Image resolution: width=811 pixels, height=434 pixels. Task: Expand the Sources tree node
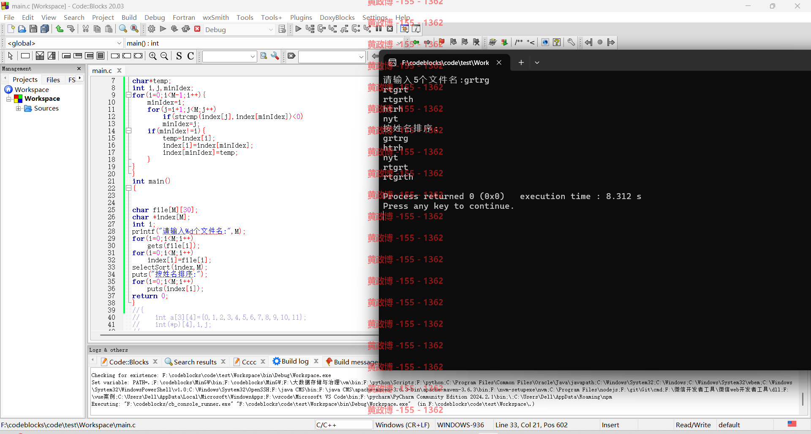[x=18, y=108]
